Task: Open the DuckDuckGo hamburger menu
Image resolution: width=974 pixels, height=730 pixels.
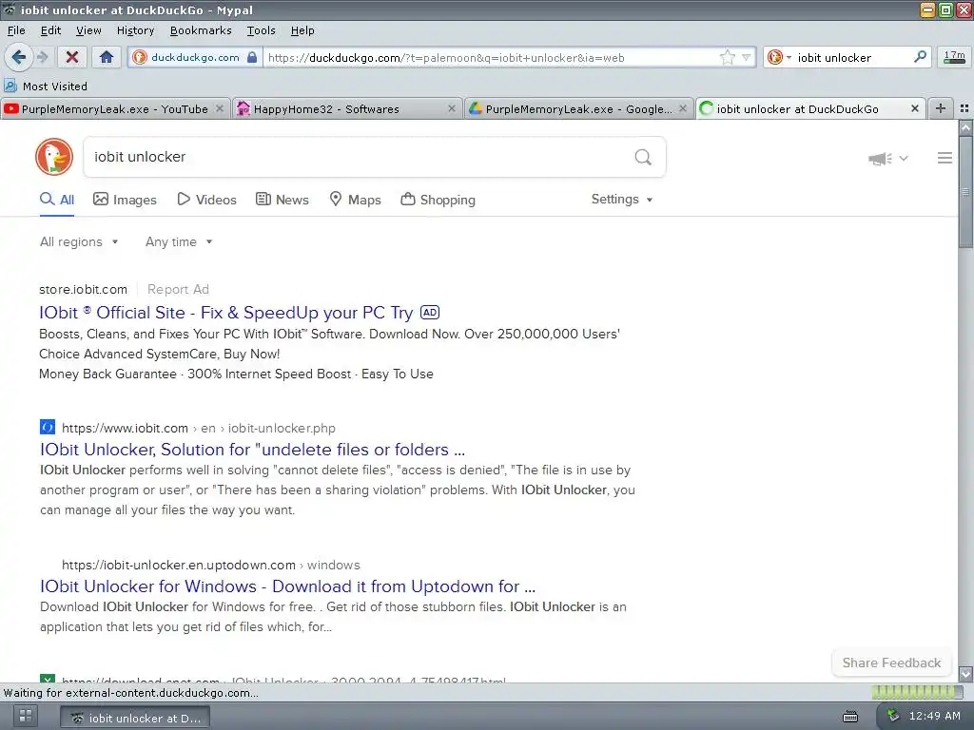Action: click(945, 159)
